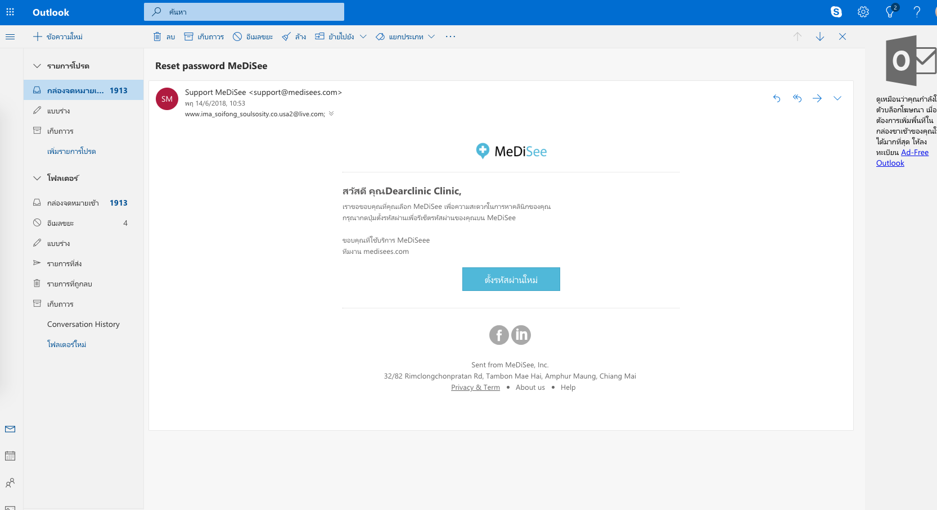
Task: Open the settings gear icon
Action: click(863, 12)
